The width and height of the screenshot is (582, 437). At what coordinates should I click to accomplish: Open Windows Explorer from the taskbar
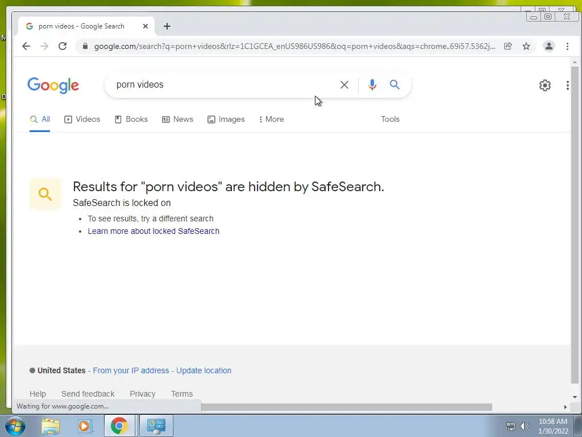point(51,426)
